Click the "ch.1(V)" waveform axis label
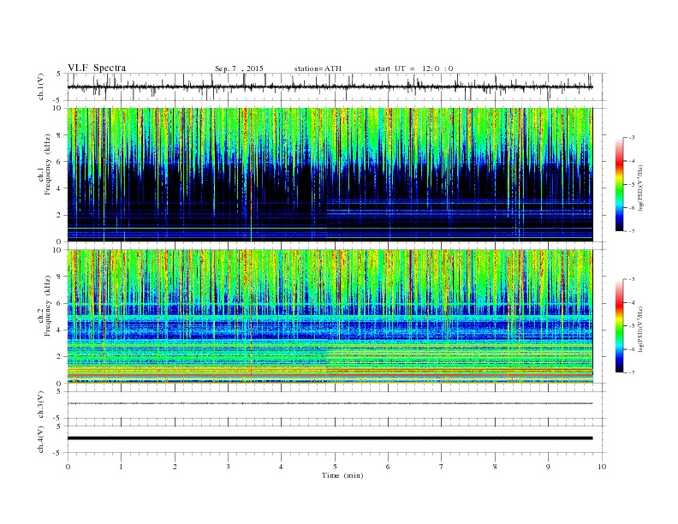 tap(41, 86)
